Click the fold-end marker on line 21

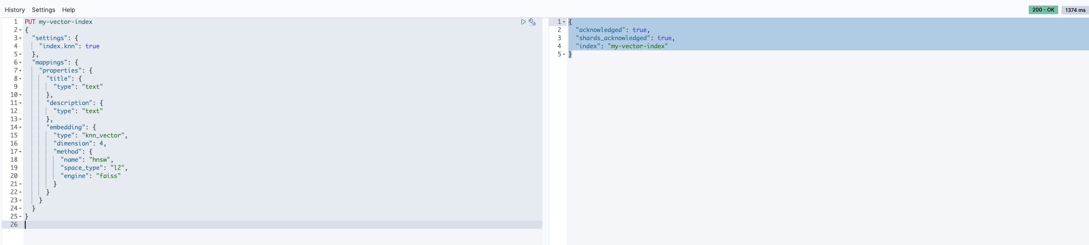tap(20, 184)
